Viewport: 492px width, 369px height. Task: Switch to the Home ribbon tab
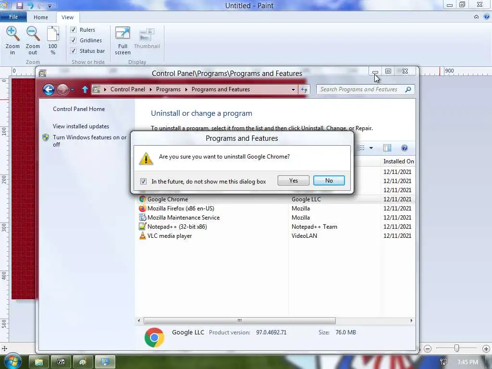[x=41, y=17]
